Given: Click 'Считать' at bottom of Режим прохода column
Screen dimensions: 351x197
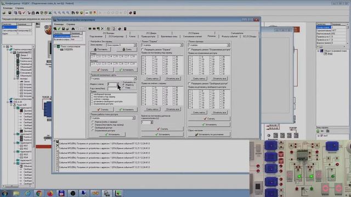Looking at the screenshot, I should click(209, 119).
